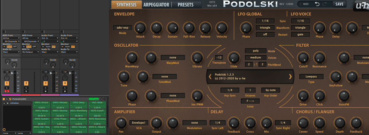Open LFO Voice Restart gate selector
Image resolution: width=369 pixels, height=135 pixels.
coord(300,34)
